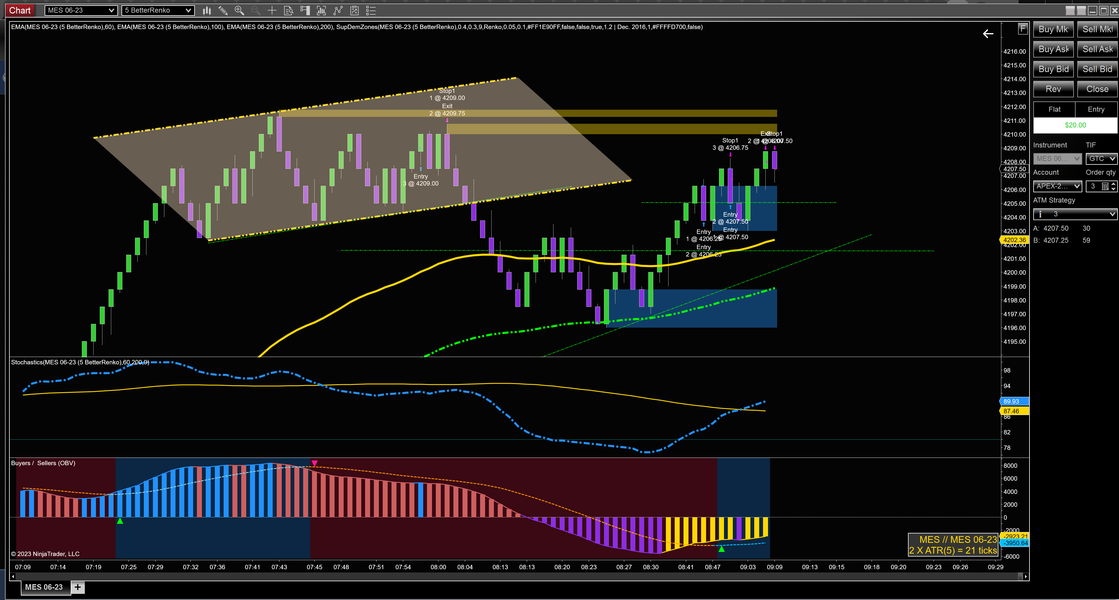
Task: Click the cyan -3950.64 OBV marker
Action: point(1014,543)
